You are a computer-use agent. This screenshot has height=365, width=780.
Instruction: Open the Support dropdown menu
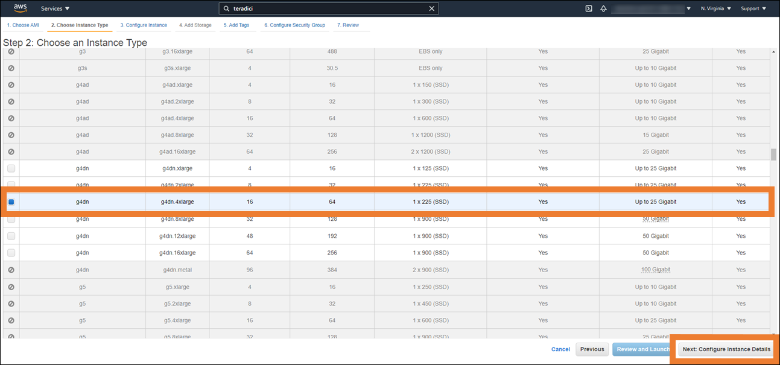[x=753, y=8]
